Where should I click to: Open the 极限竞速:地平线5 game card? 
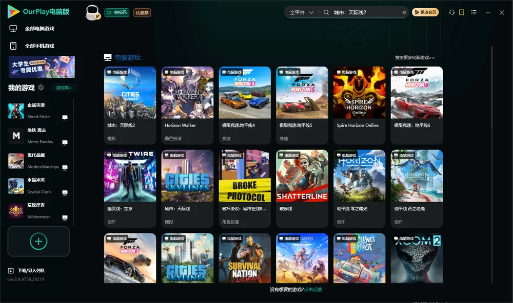click(x=302, y=105)
